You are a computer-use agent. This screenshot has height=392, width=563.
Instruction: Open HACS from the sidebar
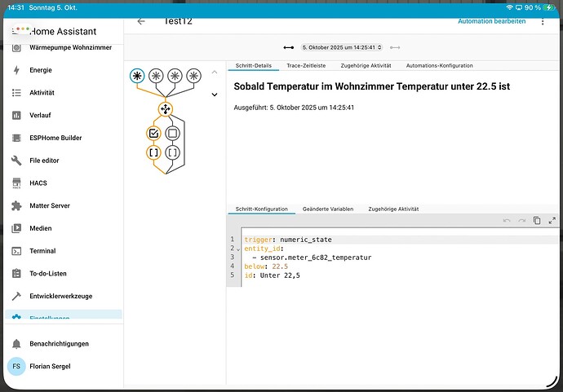coord(38,183)
